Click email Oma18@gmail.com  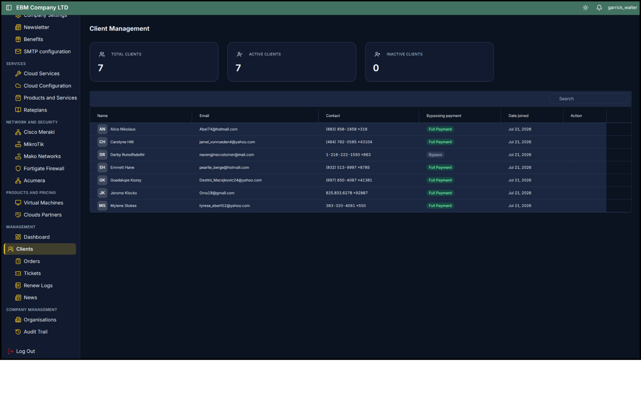click(217, 193)
